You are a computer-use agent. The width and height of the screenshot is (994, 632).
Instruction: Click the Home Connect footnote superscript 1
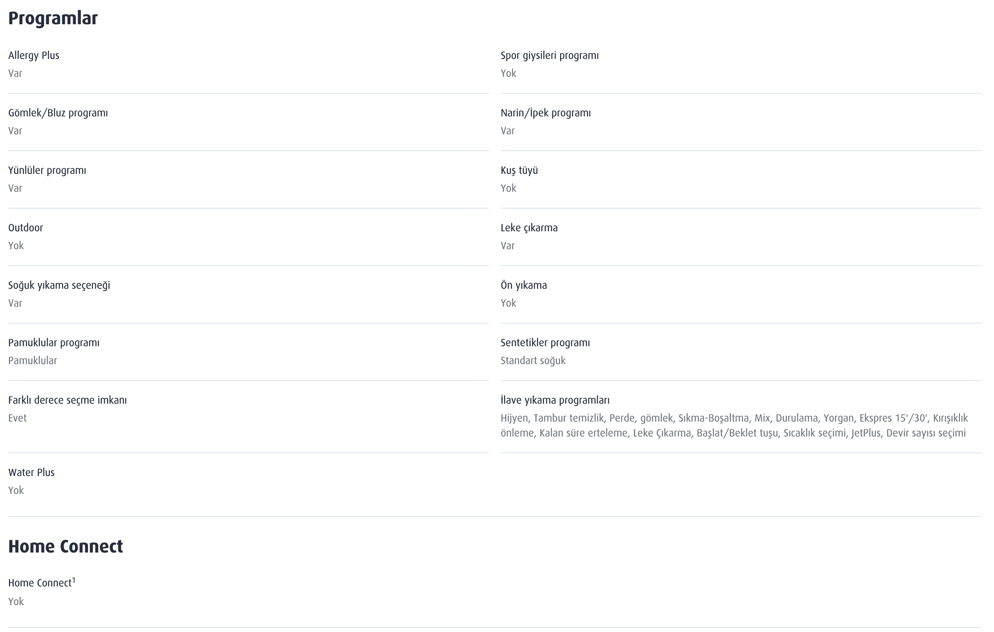pos(74,581)
